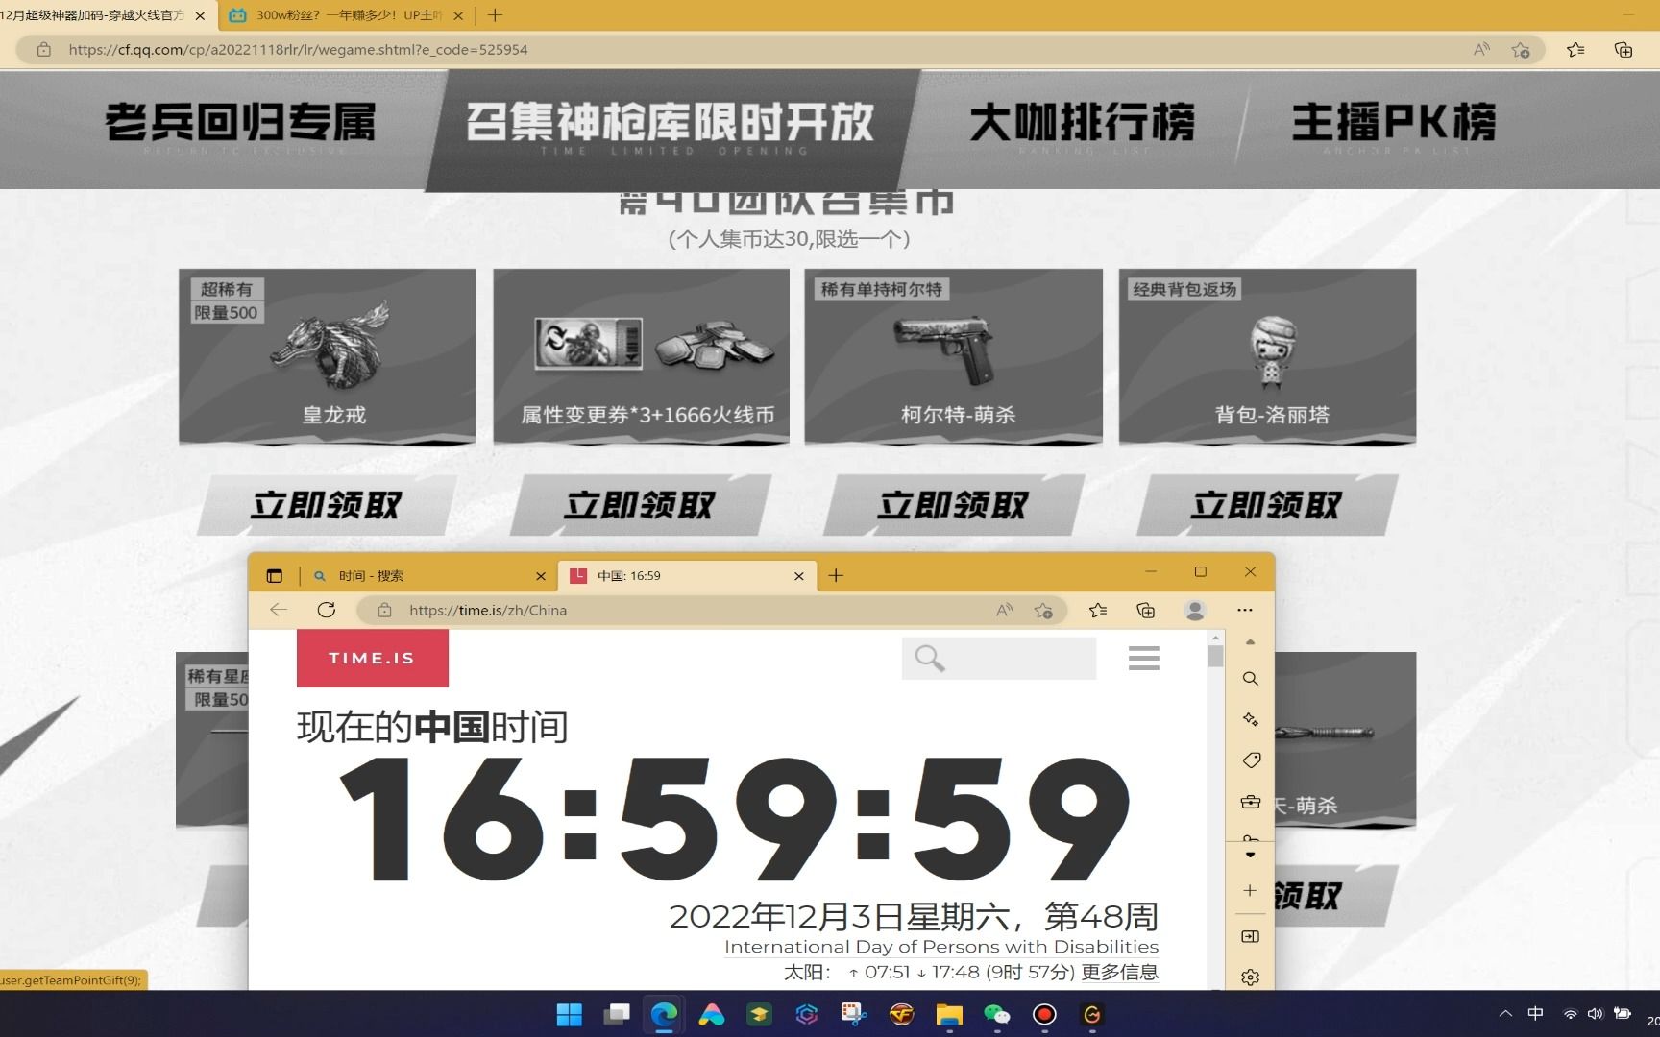The width and height of the screenshot is (1660, 1037).
Task: Open Windows Start menu
Action: tap(569, 1015)
